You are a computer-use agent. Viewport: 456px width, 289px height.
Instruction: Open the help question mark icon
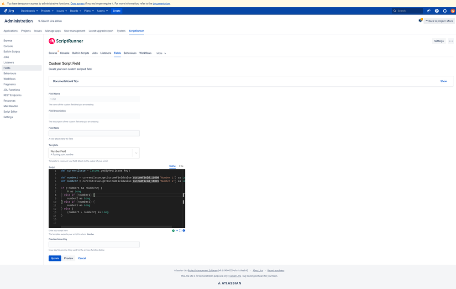coord(436,11)
